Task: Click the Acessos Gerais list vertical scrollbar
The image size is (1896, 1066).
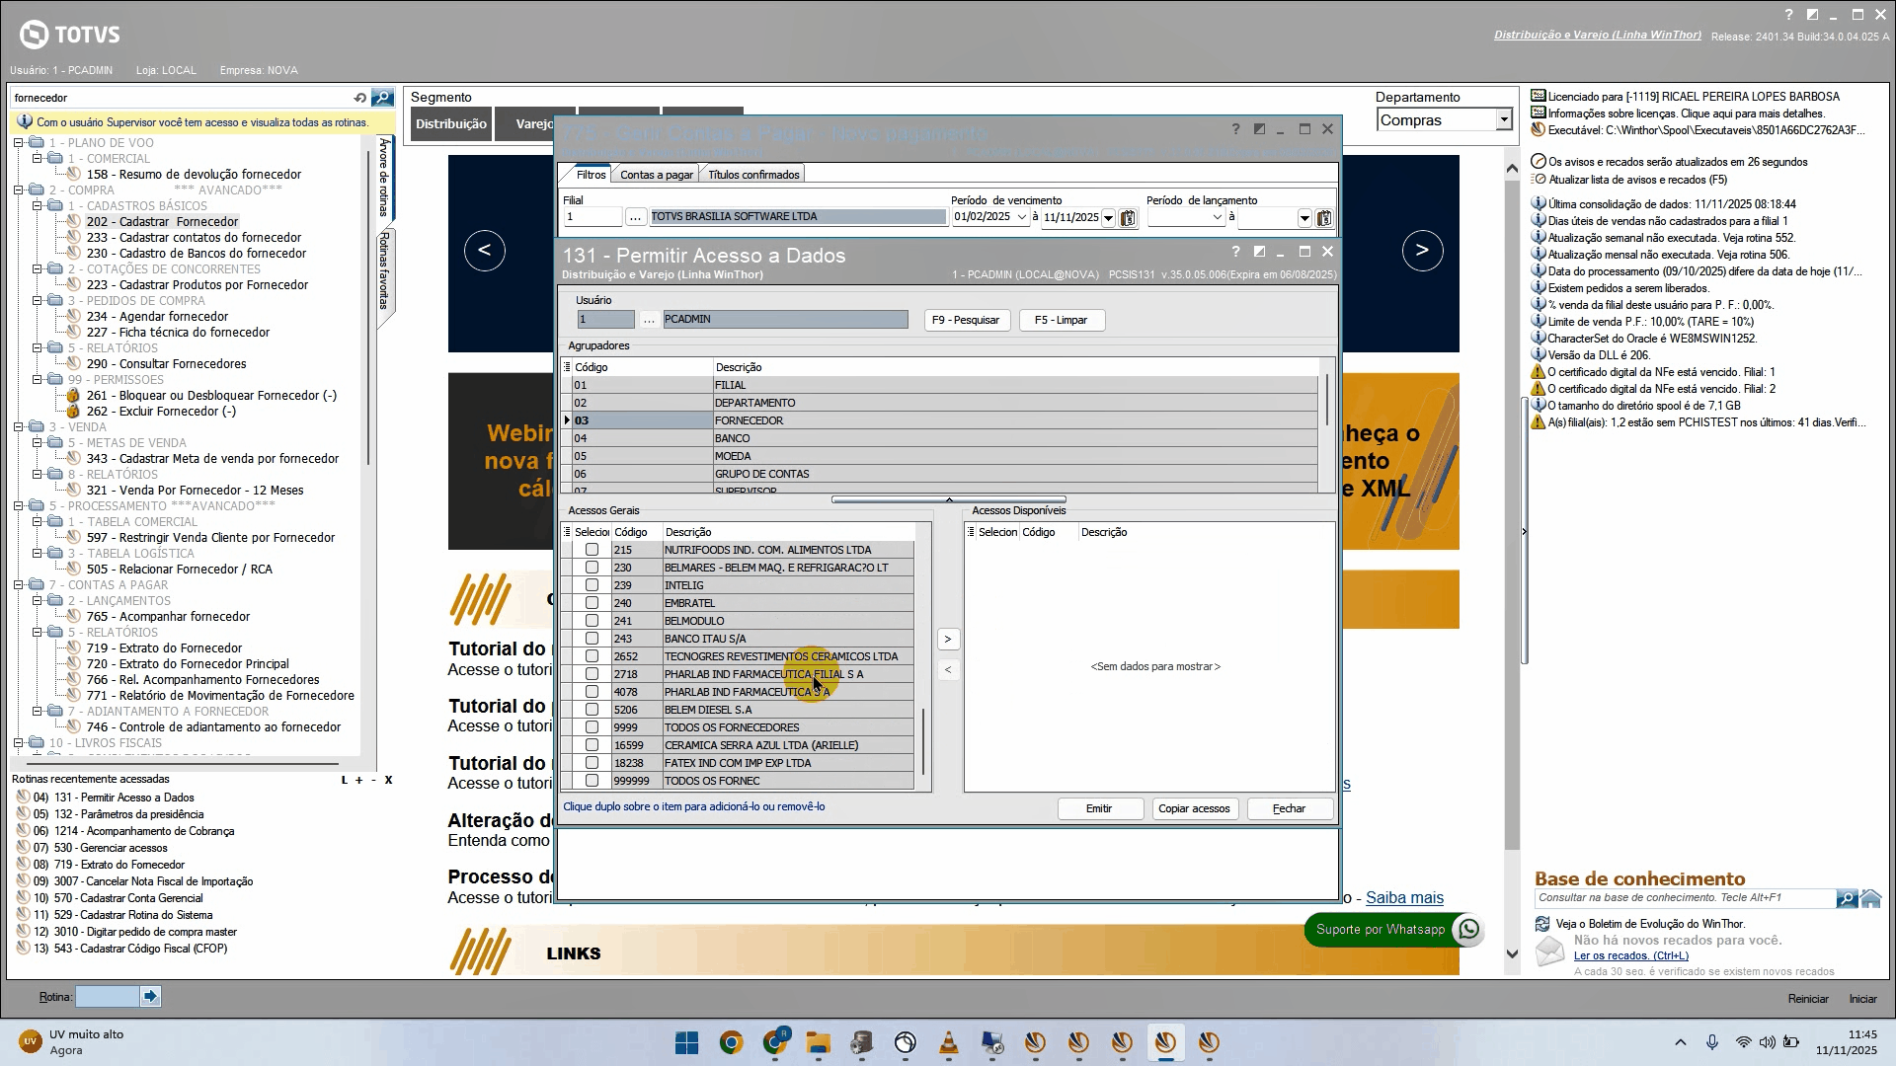Action: point(923,740)
